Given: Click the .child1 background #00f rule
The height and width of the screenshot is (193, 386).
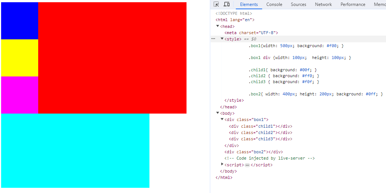Looking at the screenshot, I should coord(282,70).
